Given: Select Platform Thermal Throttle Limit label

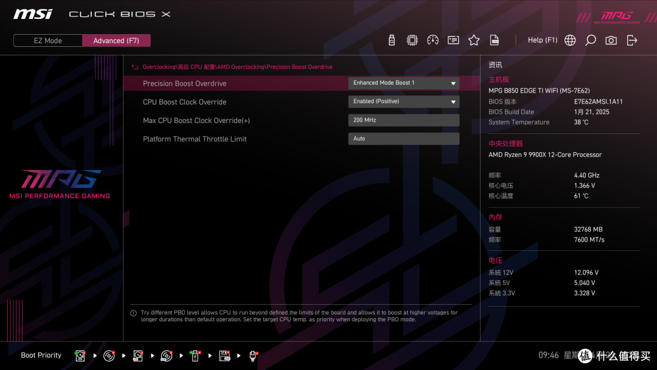Looking at the screenshot, I should [x=195, y=139].
